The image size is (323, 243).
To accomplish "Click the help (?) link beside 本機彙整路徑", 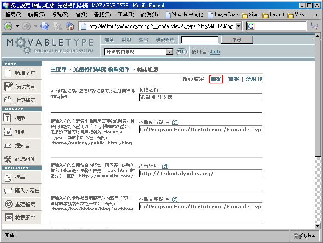I will (x=175, y=199).
